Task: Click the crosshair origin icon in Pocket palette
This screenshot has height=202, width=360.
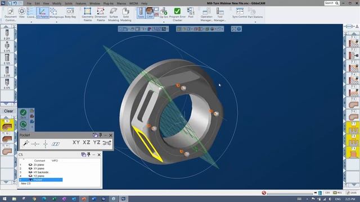Action: tap(35, 144)
